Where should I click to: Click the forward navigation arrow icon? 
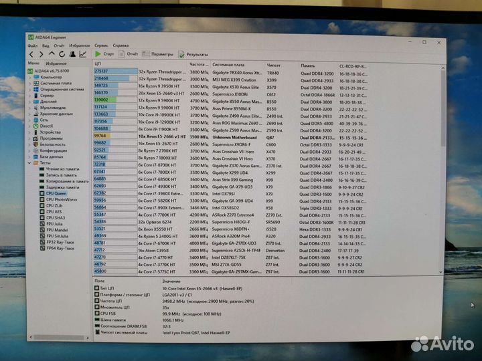coord(42,54)
